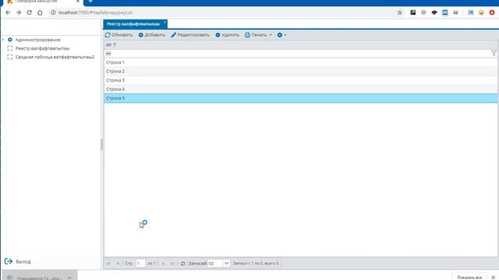The image size is (499, 280).
Task: Click the filter operator icon under str column
Action: pyautogui.click(x=108, y=54)
